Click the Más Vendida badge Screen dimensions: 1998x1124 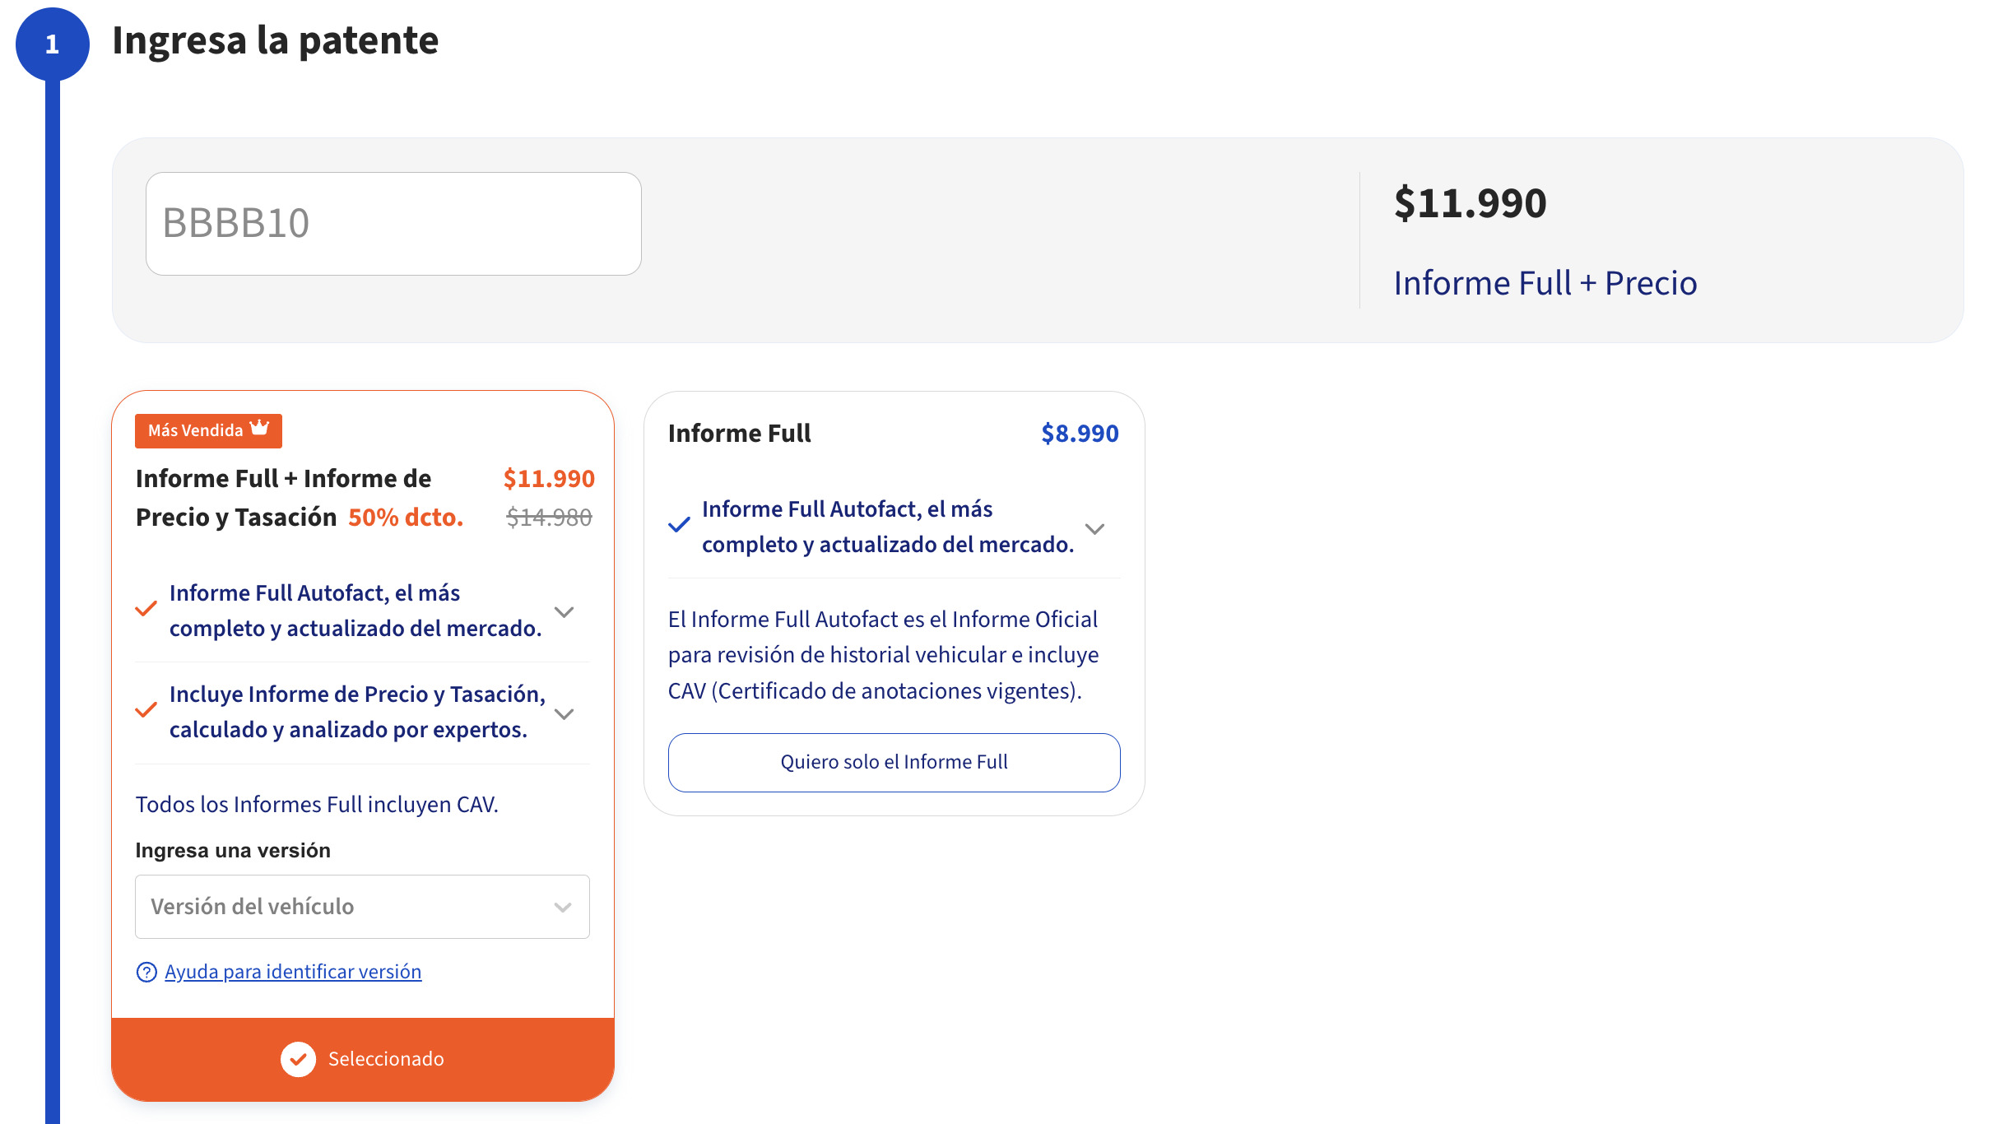coord(207,430)
